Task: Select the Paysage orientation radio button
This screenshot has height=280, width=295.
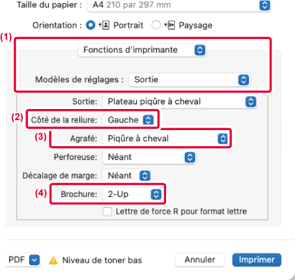Action: click(156, 25)
